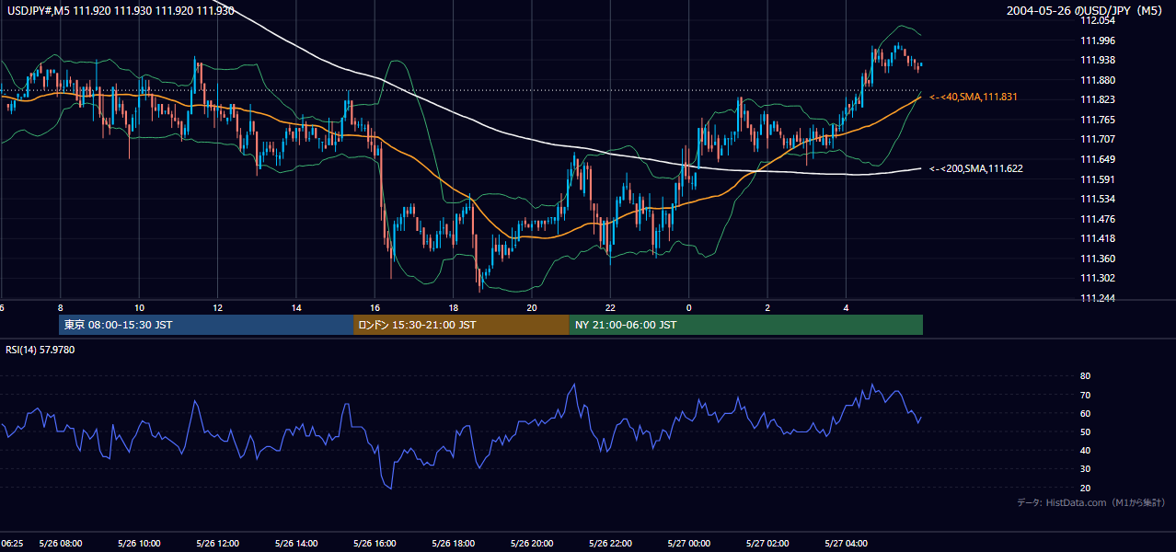Click hour label 8 under the price chart
Screen dimensions: 1176x552
(x=61, y=307)
